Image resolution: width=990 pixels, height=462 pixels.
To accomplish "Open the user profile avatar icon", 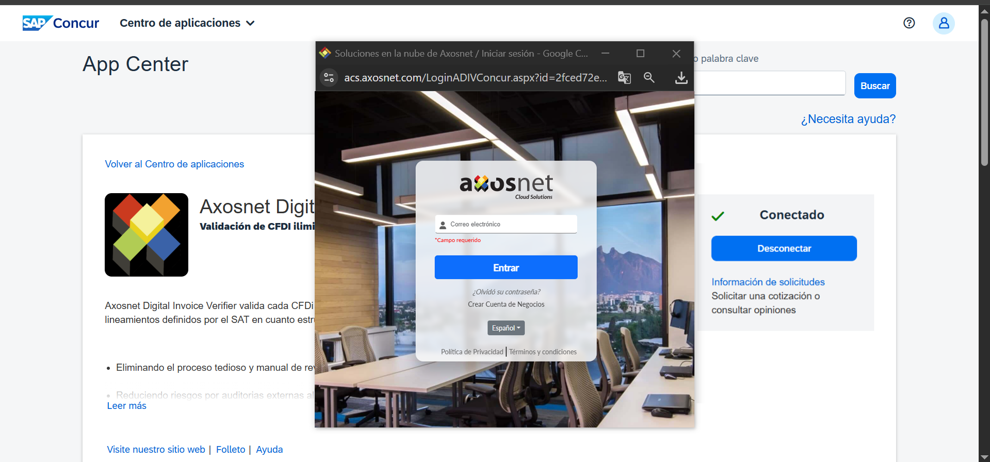I will [943, 23].
